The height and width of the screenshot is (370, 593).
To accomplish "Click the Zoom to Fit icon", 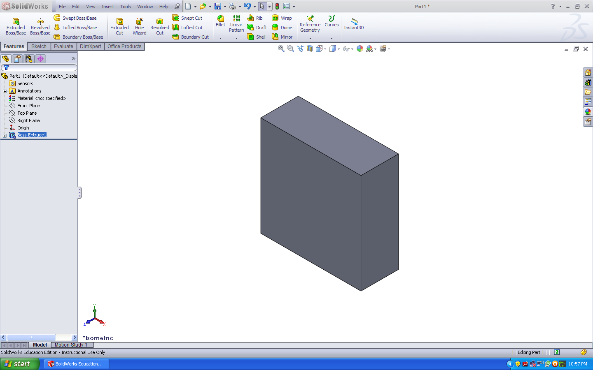I will (x=281, y=49).
